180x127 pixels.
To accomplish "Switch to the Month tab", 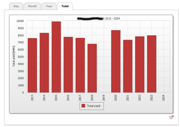I will point(32,6).
